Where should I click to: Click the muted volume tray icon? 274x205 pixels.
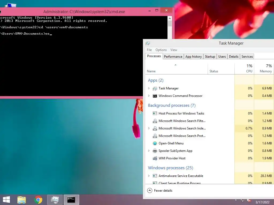(x=249, y=200)
